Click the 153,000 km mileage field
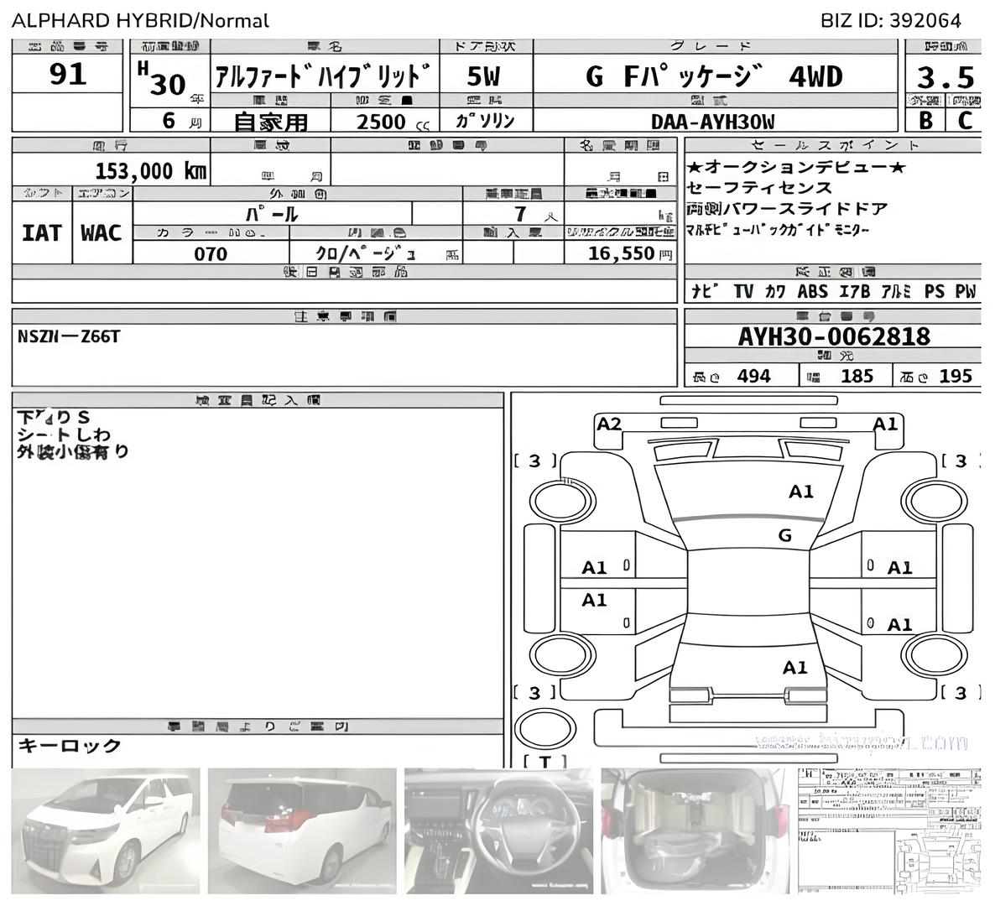995x906 pixels. (x=151, y=171)
